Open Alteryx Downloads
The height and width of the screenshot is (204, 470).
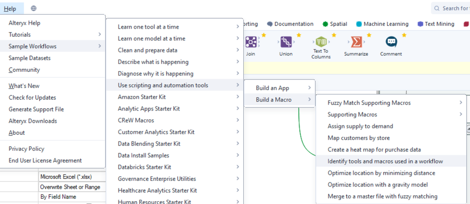click(52, 121)
